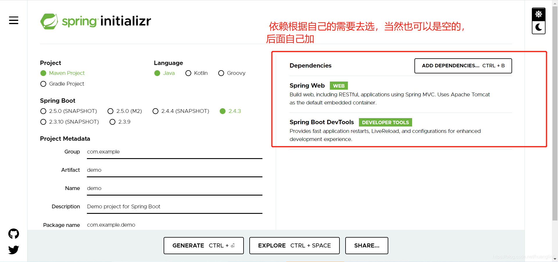Click the Generate button
The image size is (558, 262).
click(204, 245)
